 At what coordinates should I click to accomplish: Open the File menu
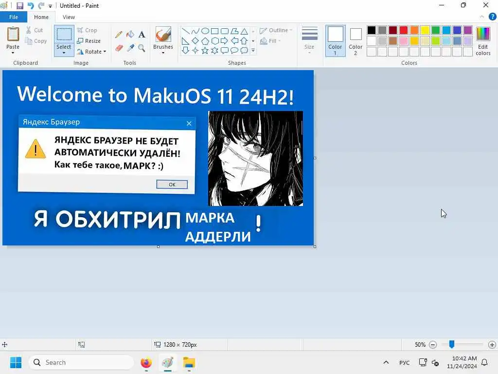click(13, 17)
